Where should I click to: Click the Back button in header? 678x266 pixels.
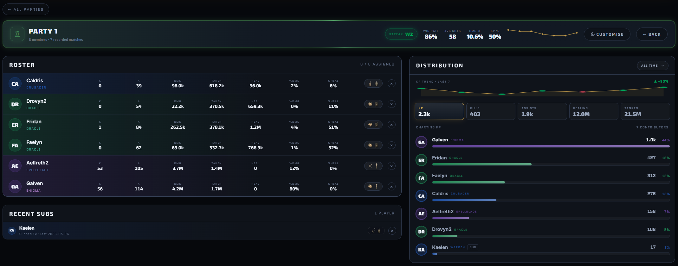point(652,34)
